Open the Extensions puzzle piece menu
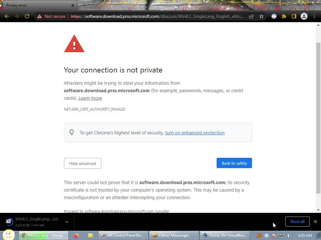Image resolution: width=321 pixels, height=240 pixels. pos(284,16)
